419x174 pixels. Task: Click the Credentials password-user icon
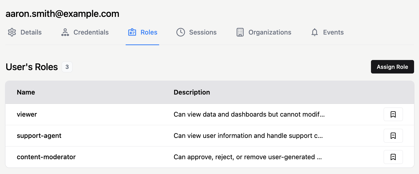pos(65,32)
